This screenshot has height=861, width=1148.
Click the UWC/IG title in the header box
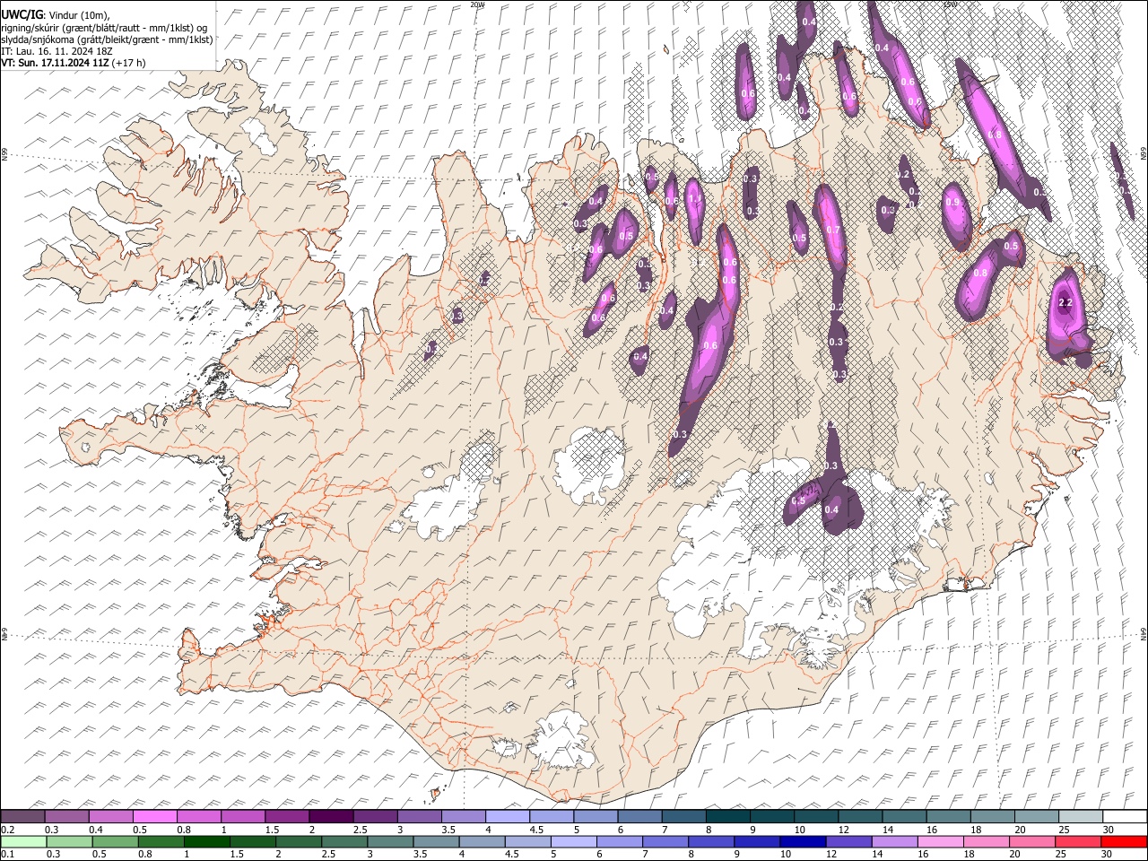click(x=21, y=15)
